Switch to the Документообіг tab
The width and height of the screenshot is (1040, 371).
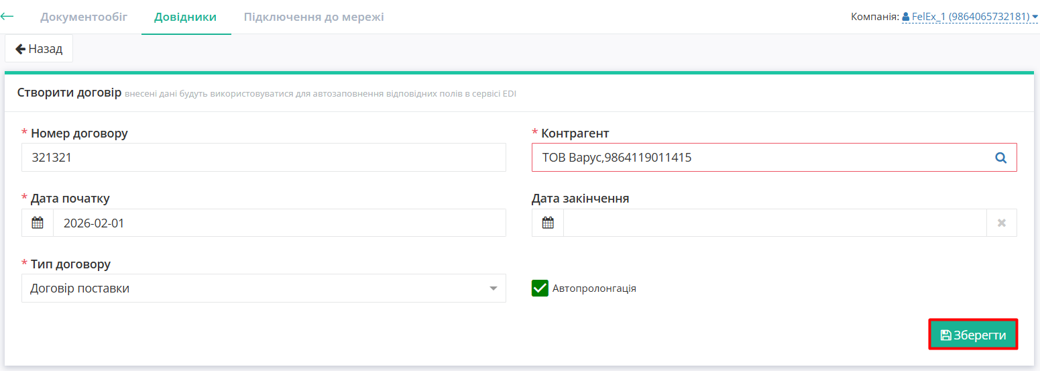84,17
